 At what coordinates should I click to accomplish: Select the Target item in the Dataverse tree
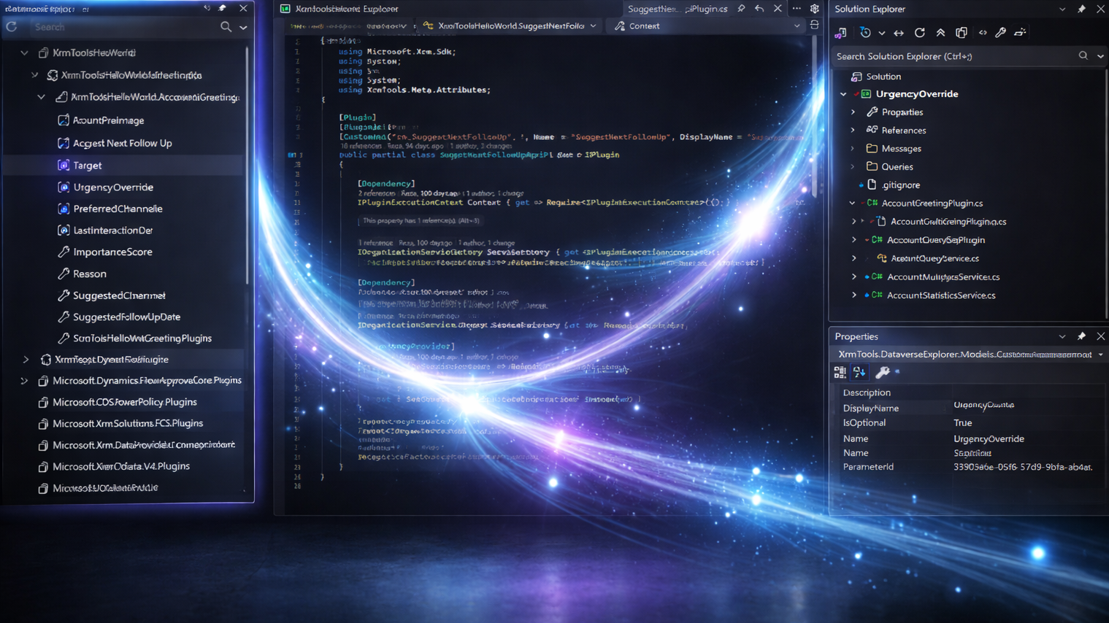coord(87,165)
